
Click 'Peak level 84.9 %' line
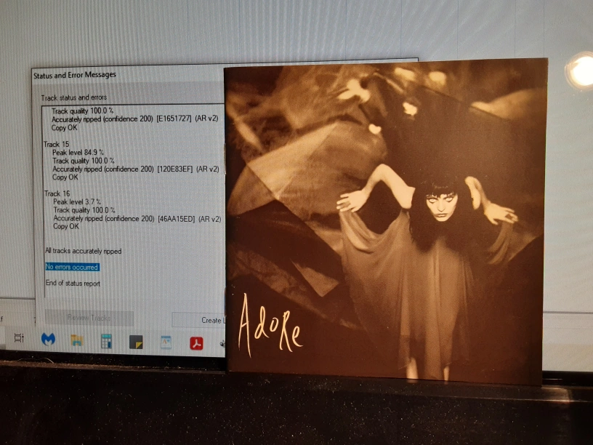(78, 153)
